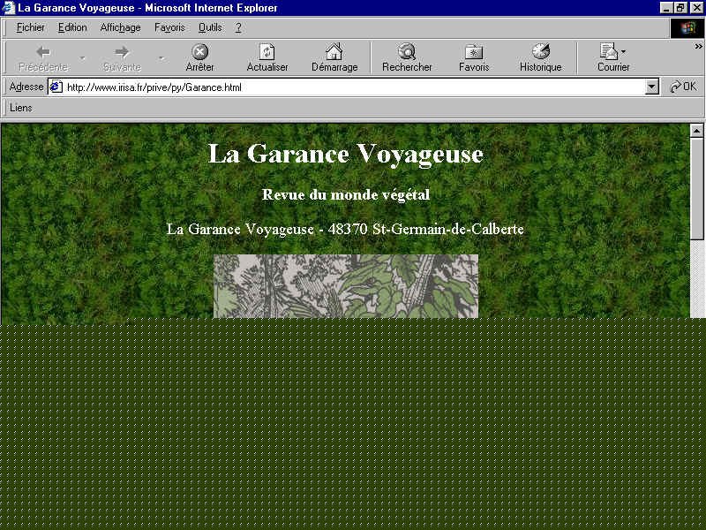Expand the Suivante history dropdown arrow

[x=161, y=57]
